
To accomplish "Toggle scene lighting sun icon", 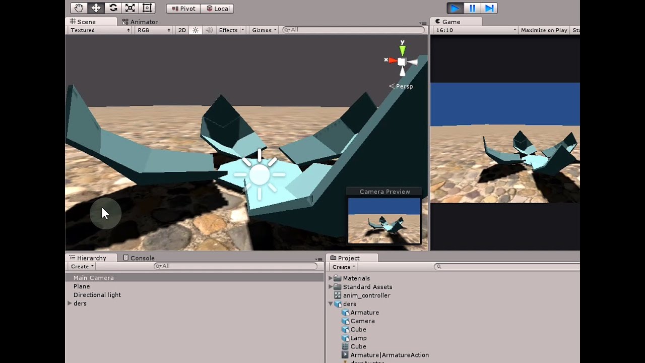I will point(196,30).
